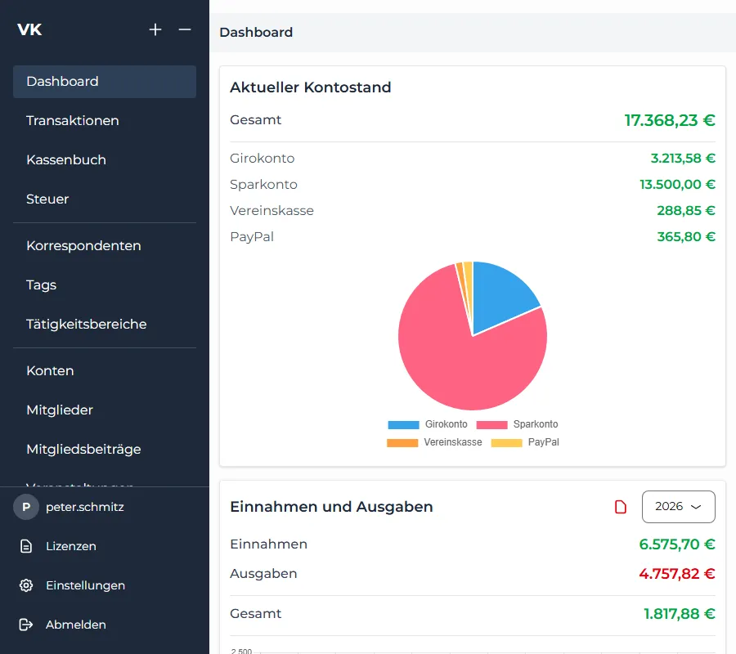Toggle the Vereinskasse legend swatch

[402, 442]
